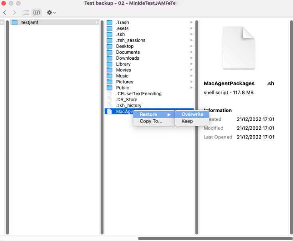Select the .zsh_history file name

(x=129, y=106)
